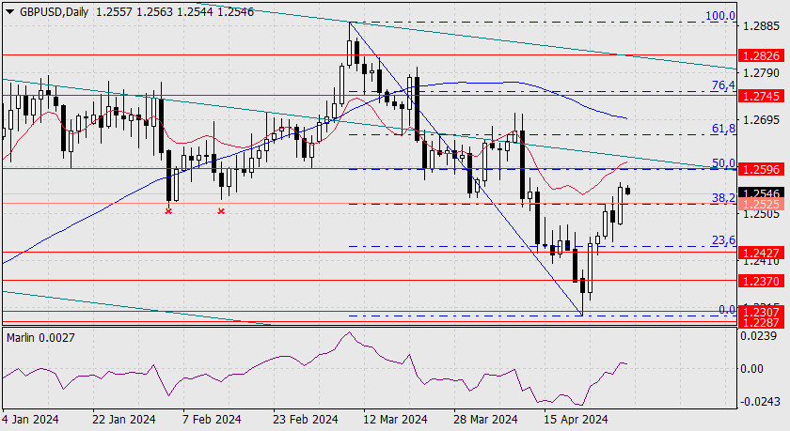Click the Fibonacci 50,0 level label
This screenshot has height=431, width=790.
click(723, 162)
